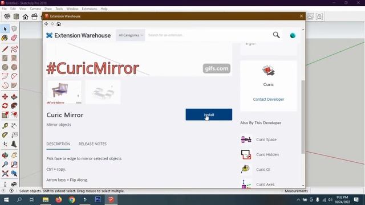Activate the Move tool
This screenshot has height=205, width=365.
coord(5,97)
